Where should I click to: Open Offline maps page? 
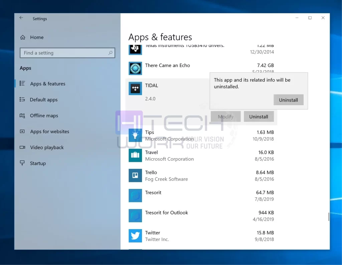point(44,115)
